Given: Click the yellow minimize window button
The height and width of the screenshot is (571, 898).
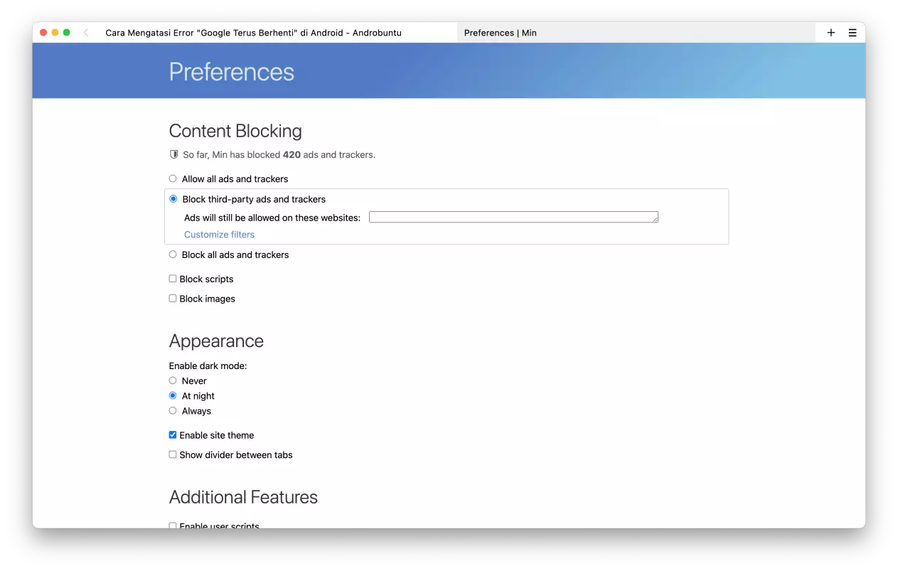Looking at the screenshot, I should point(55,33).
